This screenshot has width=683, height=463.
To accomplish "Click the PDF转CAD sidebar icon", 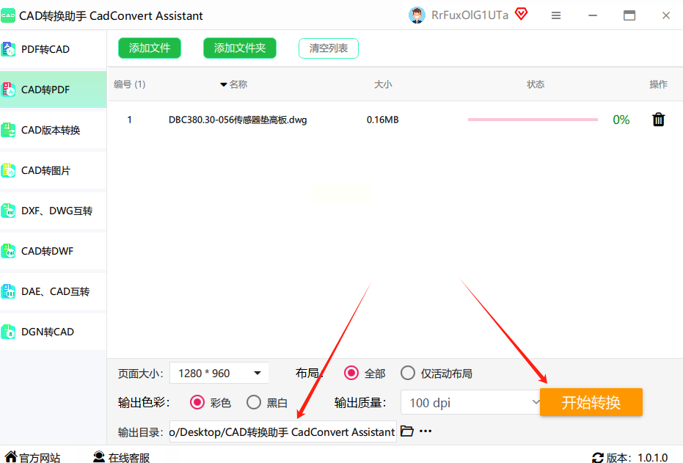I will [8, 49].
